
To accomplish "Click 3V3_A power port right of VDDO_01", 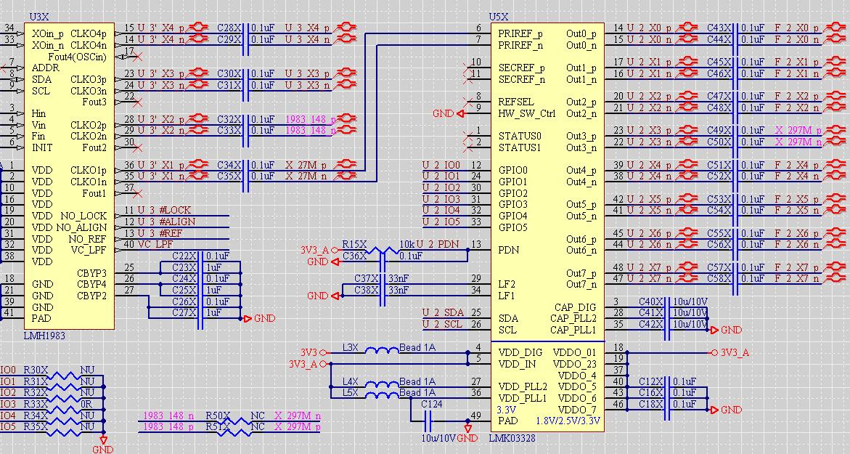I will click(x=730, y=352).
